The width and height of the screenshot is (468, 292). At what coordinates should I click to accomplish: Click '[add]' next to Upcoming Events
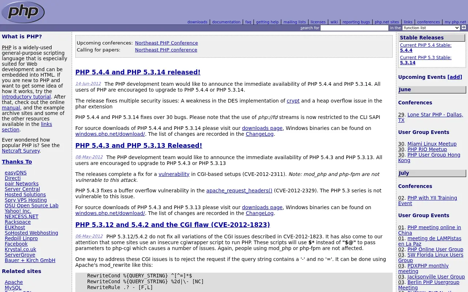tap(455, 77)
